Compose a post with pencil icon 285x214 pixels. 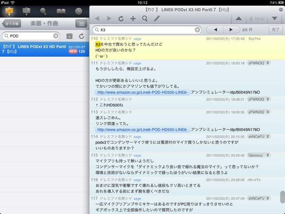(157, 19)
